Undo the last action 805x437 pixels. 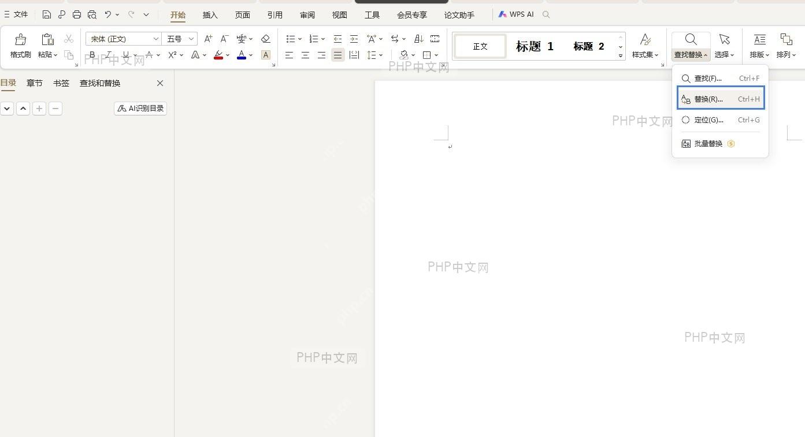pyautogui.click(x=107, y=14)
